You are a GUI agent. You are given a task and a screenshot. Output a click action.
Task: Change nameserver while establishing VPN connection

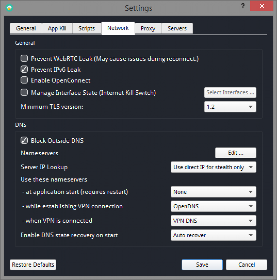[x=213, y=206]
